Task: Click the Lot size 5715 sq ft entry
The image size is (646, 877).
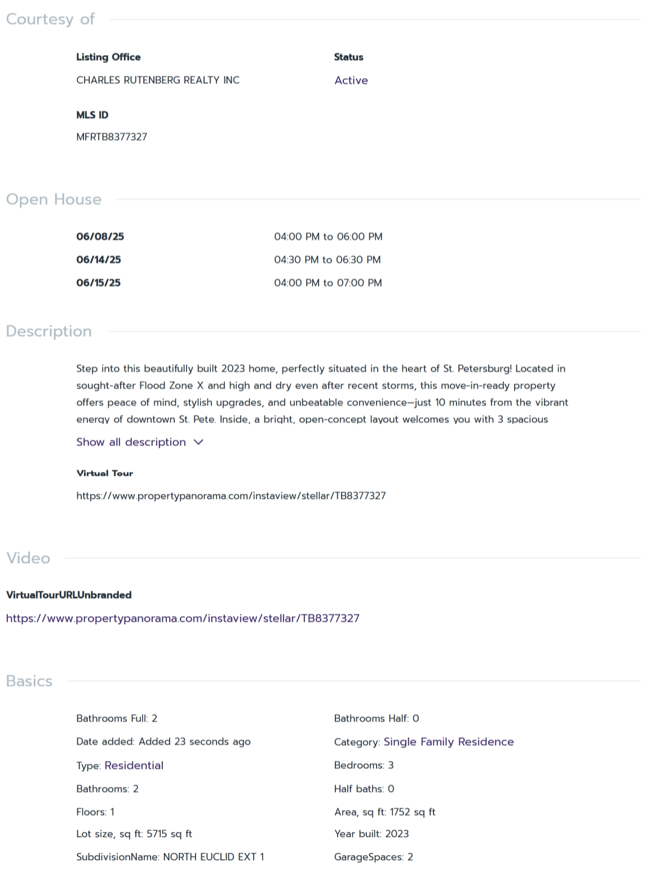Action: 134,834
